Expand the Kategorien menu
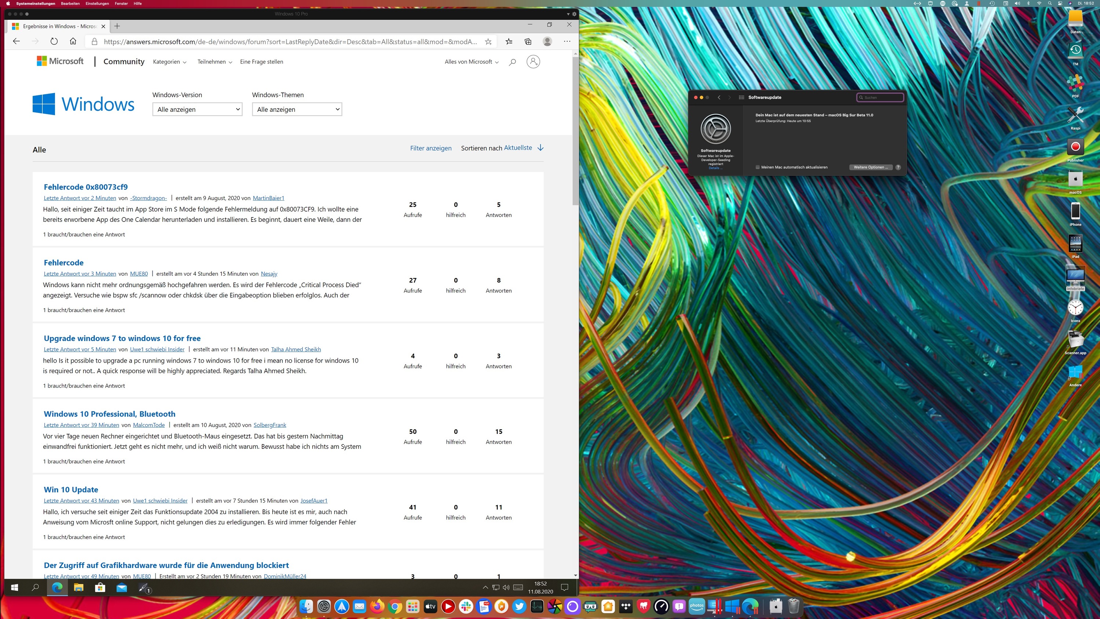The width and height of the screenshot is (1100, 619). click(x=169, y=62)
